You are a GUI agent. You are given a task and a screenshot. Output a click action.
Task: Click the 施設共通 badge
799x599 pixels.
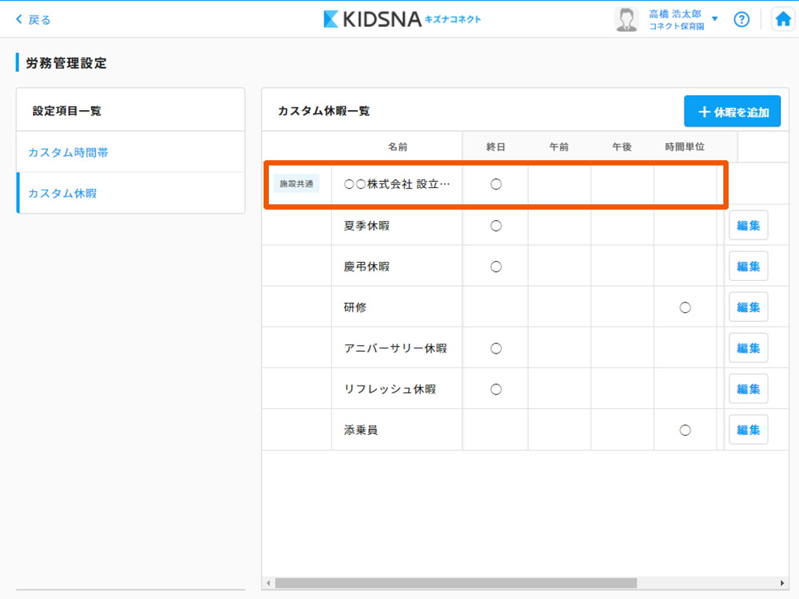click(297, 183)
